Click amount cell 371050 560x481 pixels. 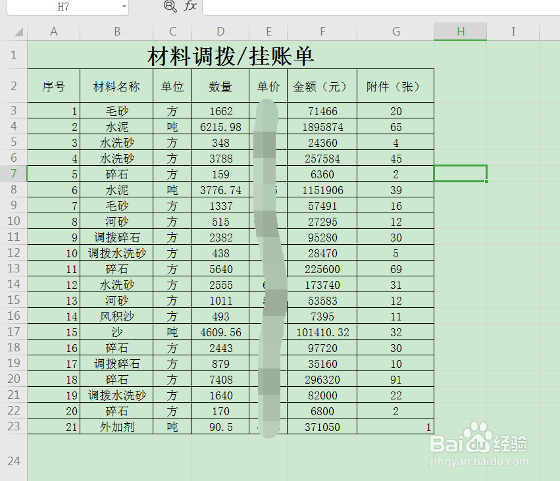322,427
